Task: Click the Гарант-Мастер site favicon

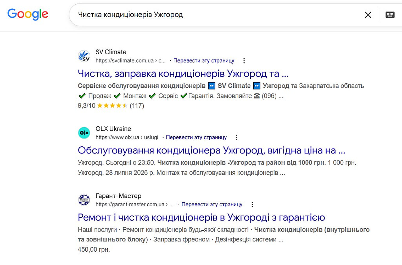Action: click(84, 200)
